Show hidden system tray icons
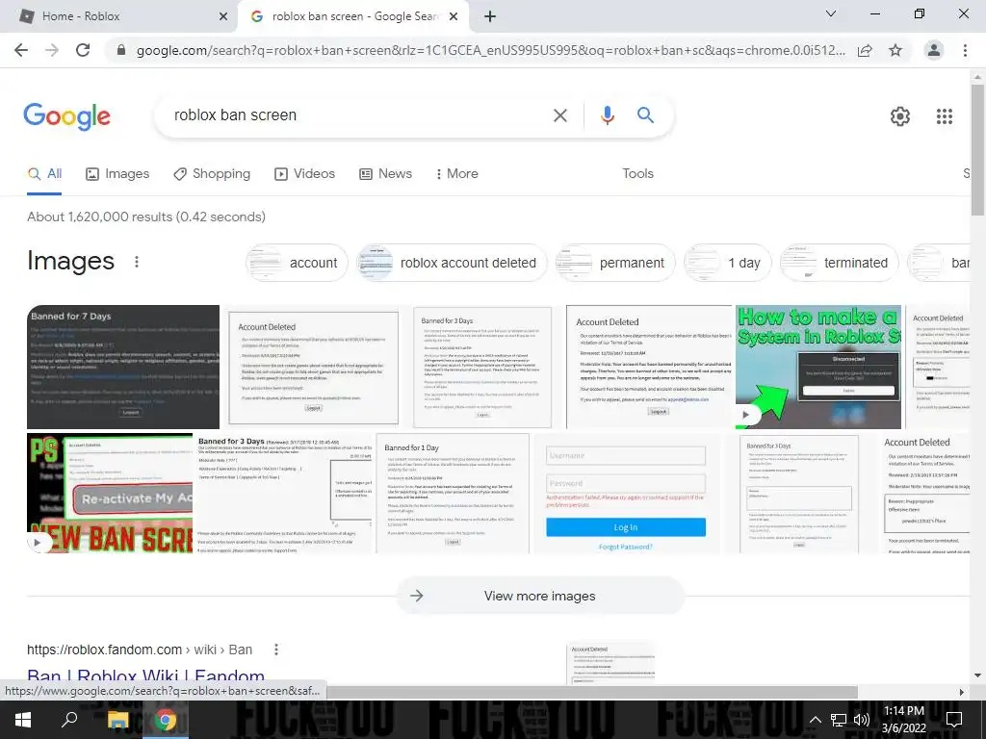 coord(815,720)
